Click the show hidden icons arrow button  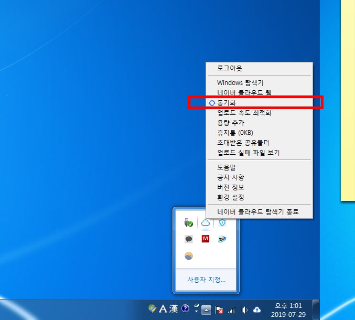[206, 310]
